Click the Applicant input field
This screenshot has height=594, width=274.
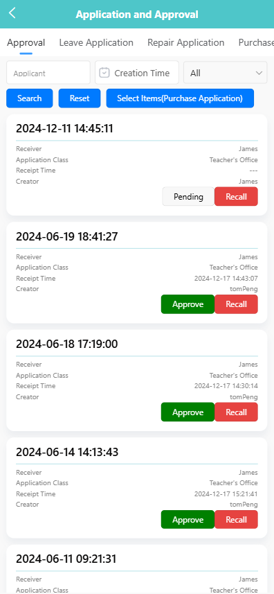click(x=48, y=72)
